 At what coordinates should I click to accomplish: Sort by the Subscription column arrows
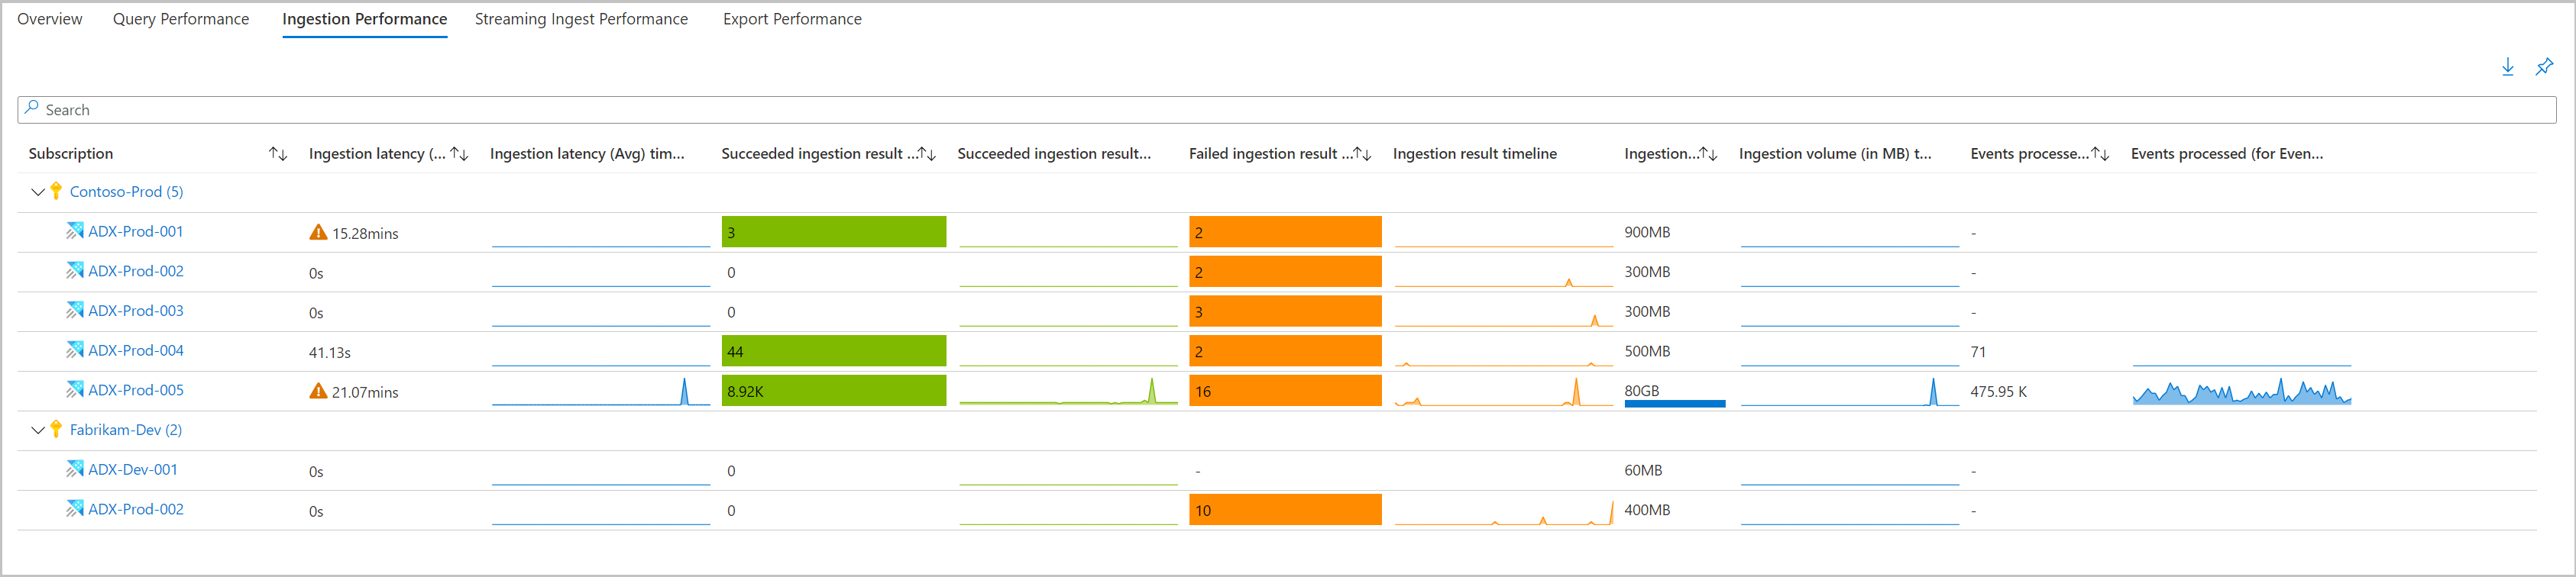pos(278,153)
